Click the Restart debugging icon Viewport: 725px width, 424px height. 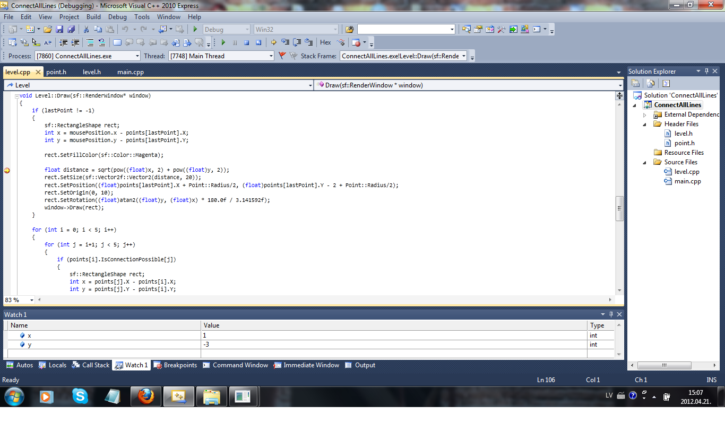click(258, 42)
